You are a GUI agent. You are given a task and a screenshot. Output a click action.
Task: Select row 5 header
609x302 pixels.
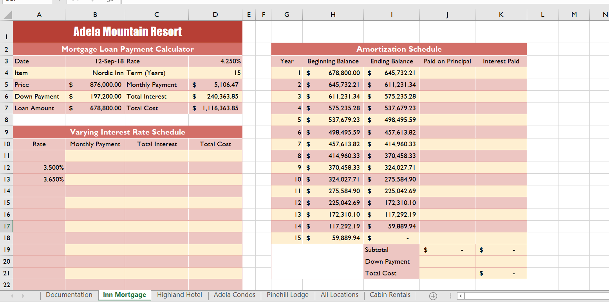tap(7, 84)
